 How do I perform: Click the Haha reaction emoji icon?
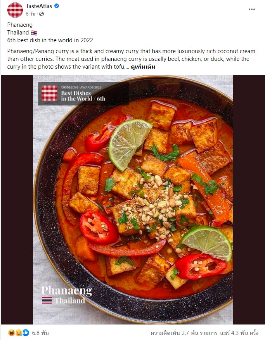pyautogui.click(x=11, y=333)
